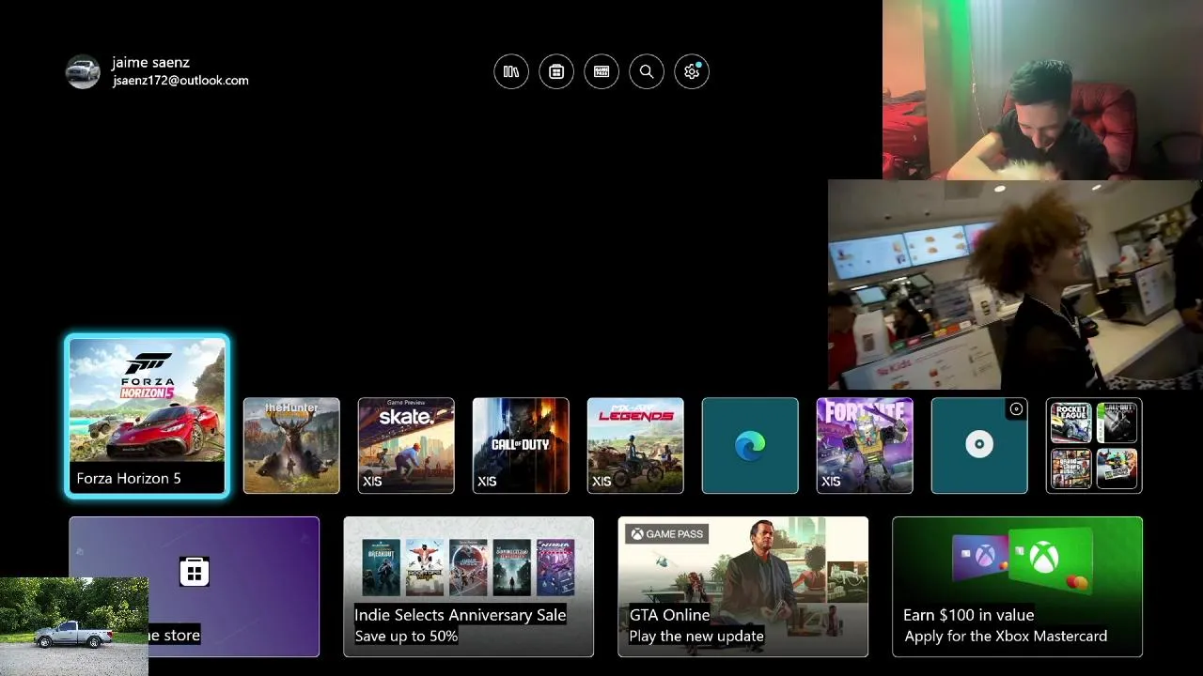
Task: Launch Call of Duty tile
Action: (x=521, y=446)
